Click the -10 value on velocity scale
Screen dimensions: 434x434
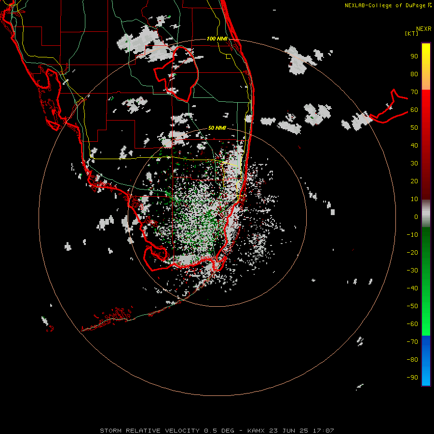[412, 235]
